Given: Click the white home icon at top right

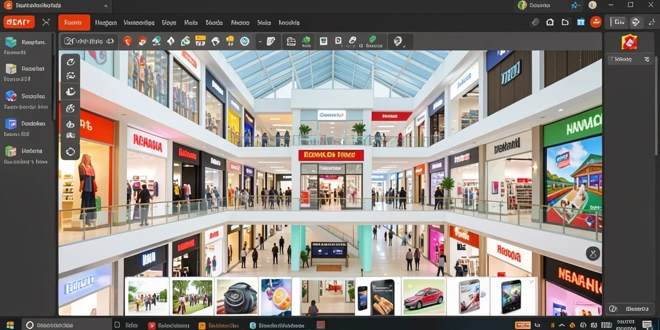Looking at the screenshot, I should point(550,23).
